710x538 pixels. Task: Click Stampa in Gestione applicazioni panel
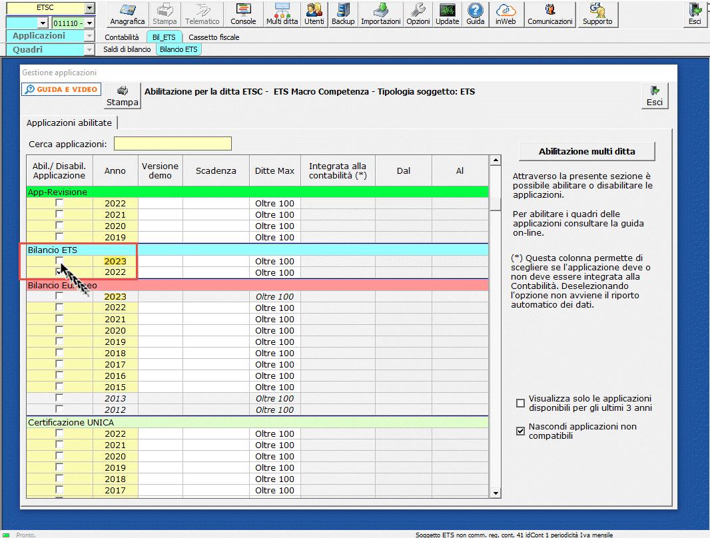point(123,96)
